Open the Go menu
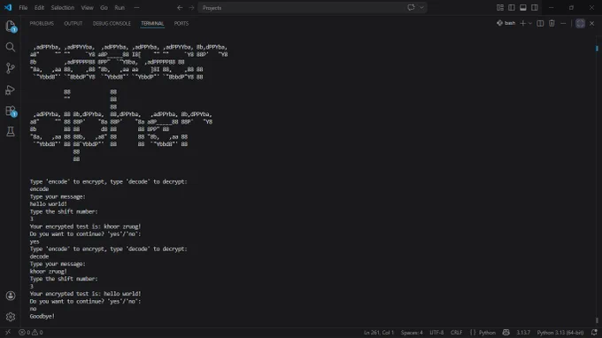This screenshot has width=602, height=338. click(104, 8)
